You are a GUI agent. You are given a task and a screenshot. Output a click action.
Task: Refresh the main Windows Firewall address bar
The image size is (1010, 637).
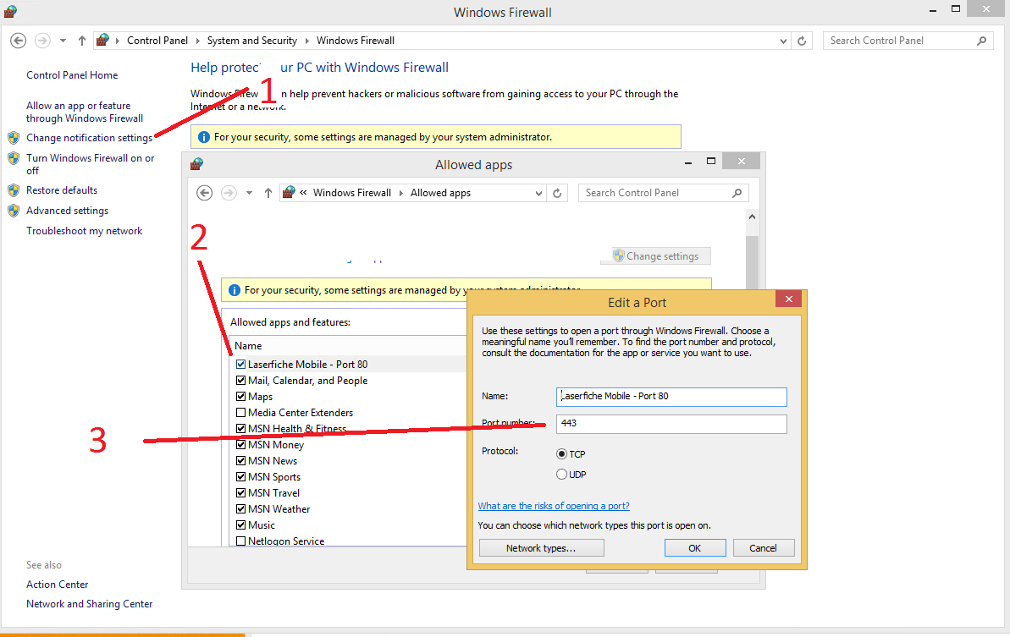(x=803, y=41)
